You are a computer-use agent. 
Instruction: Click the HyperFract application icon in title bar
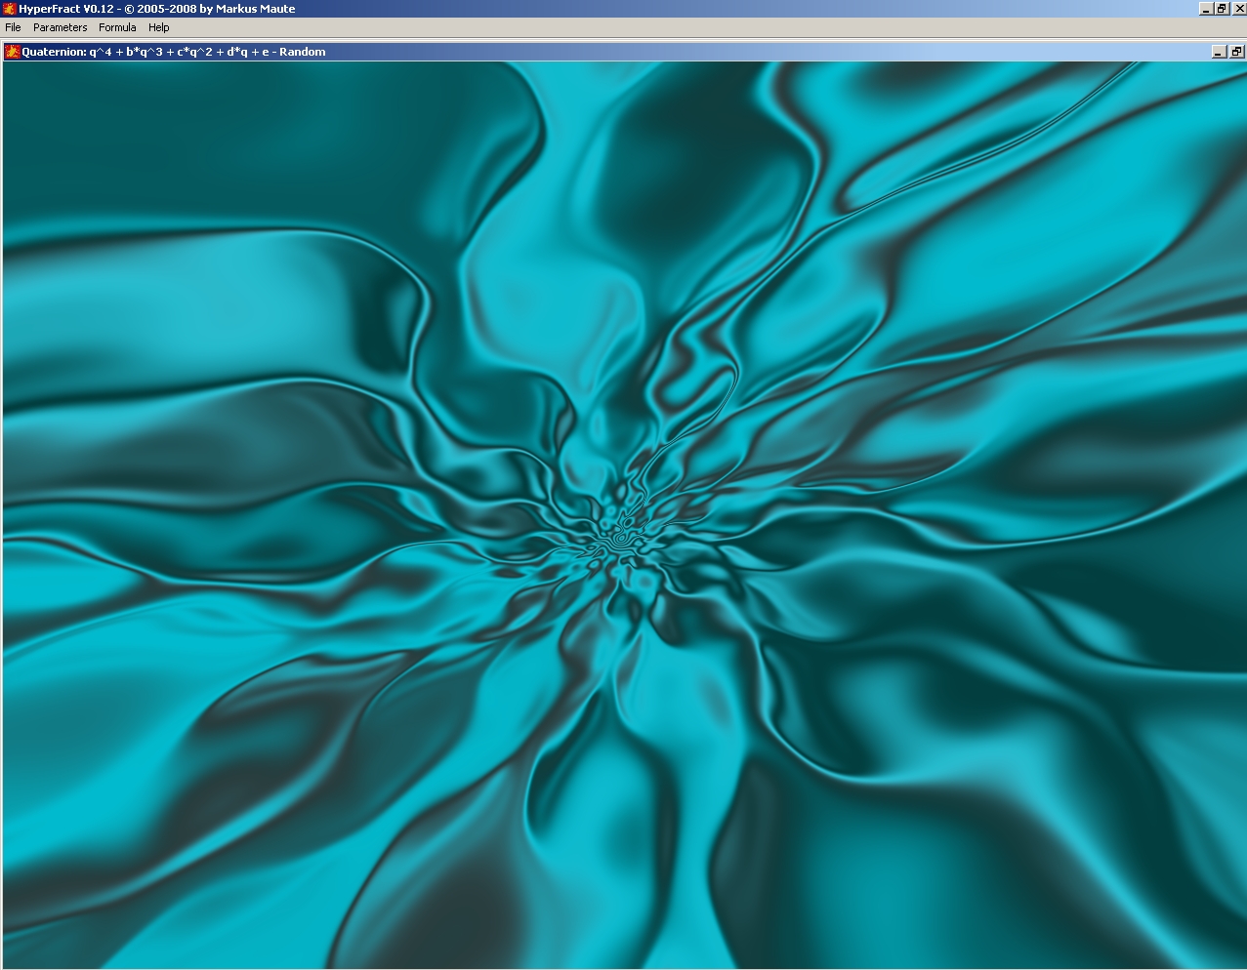10,9
